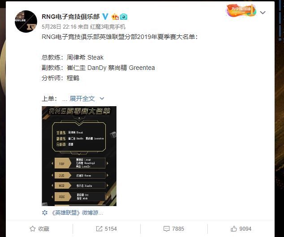Viewport: 284px width, 237px height.
Task: Click the 收藏 favorite label
Action: [43, 228]
